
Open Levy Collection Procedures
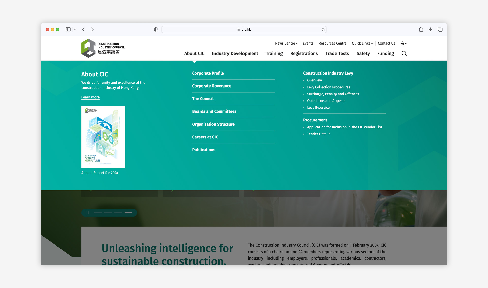tap(328, 87)
